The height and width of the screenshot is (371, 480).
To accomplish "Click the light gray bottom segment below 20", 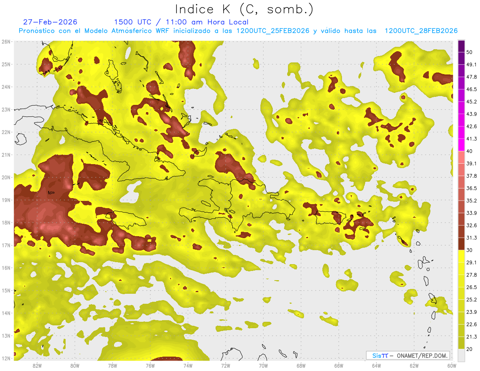I will (x=461, y=355).
